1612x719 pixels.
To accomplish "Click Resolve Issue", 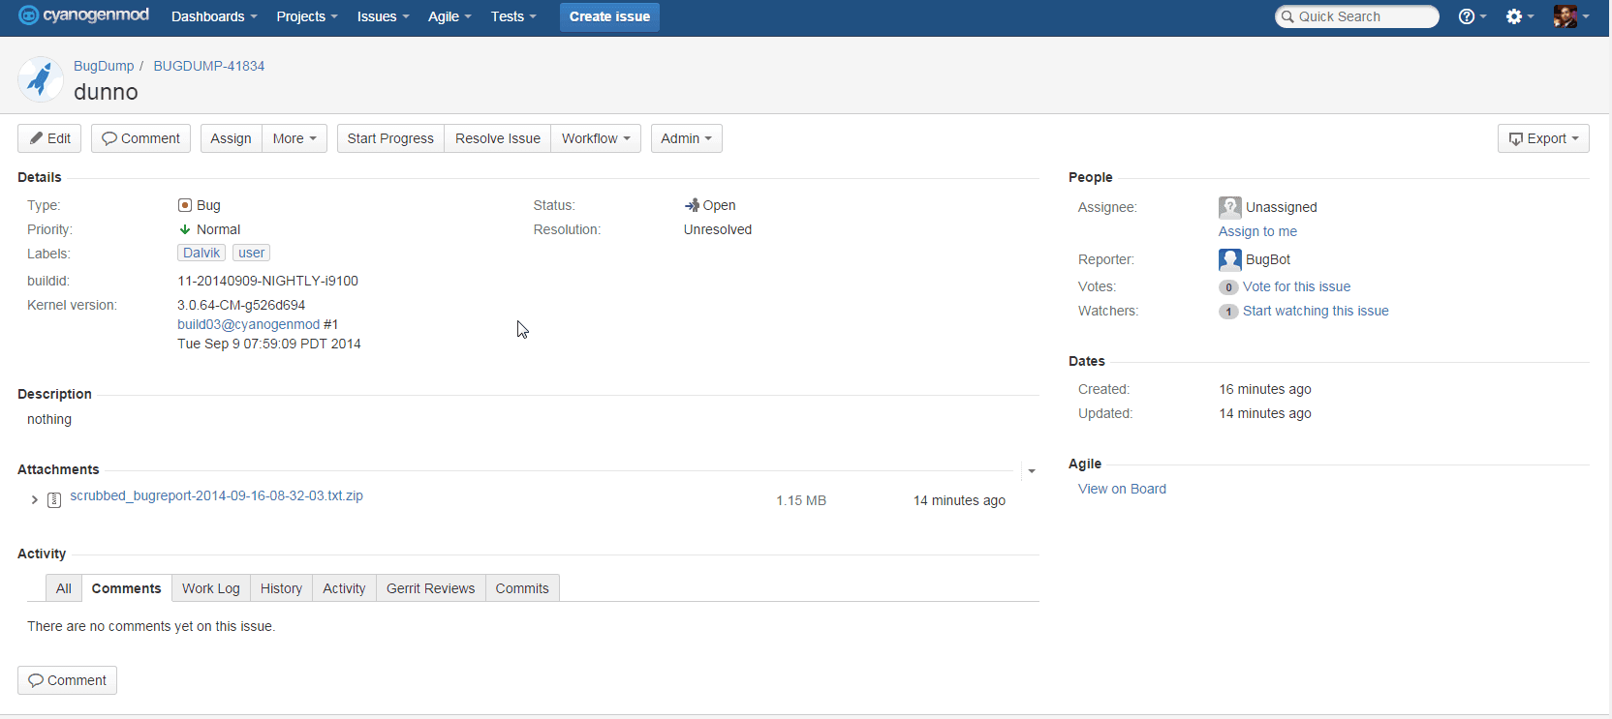I will pos(498,138).
